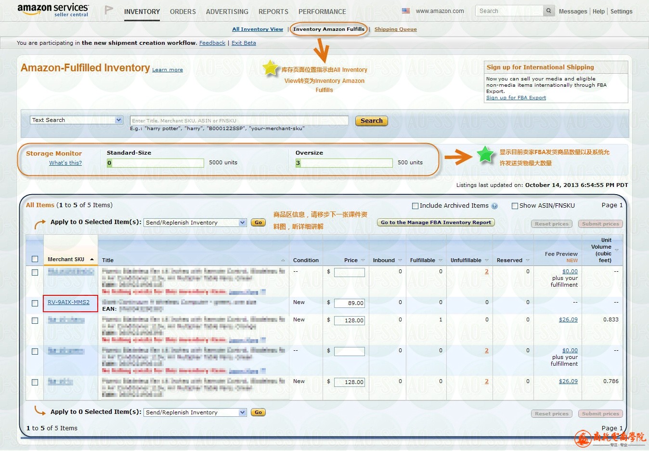
Task: Click the $26.09 fee preview in the 0.833 volume row
Action: click(568, 320)
